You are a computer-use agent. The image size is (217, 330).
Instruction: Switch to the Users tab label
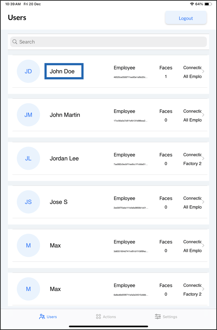52,317
